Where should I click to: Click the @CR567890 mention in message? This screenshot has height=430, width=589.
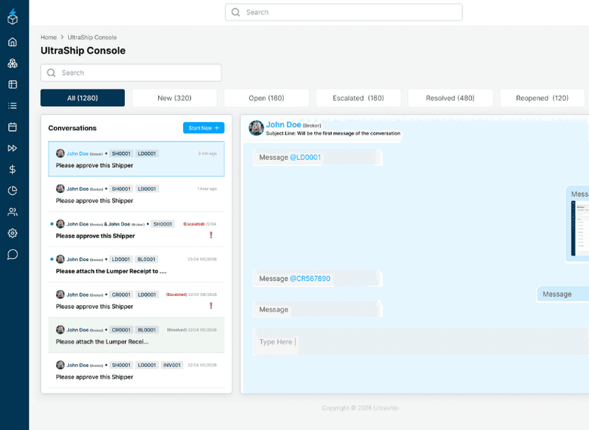point(310,279)
